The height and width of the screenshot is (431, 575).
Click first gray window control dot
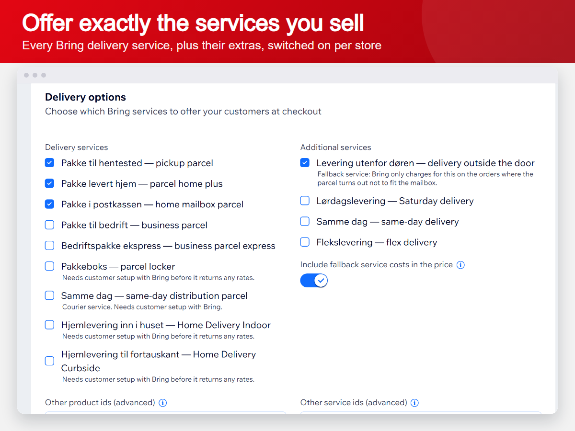click(26, 75)
